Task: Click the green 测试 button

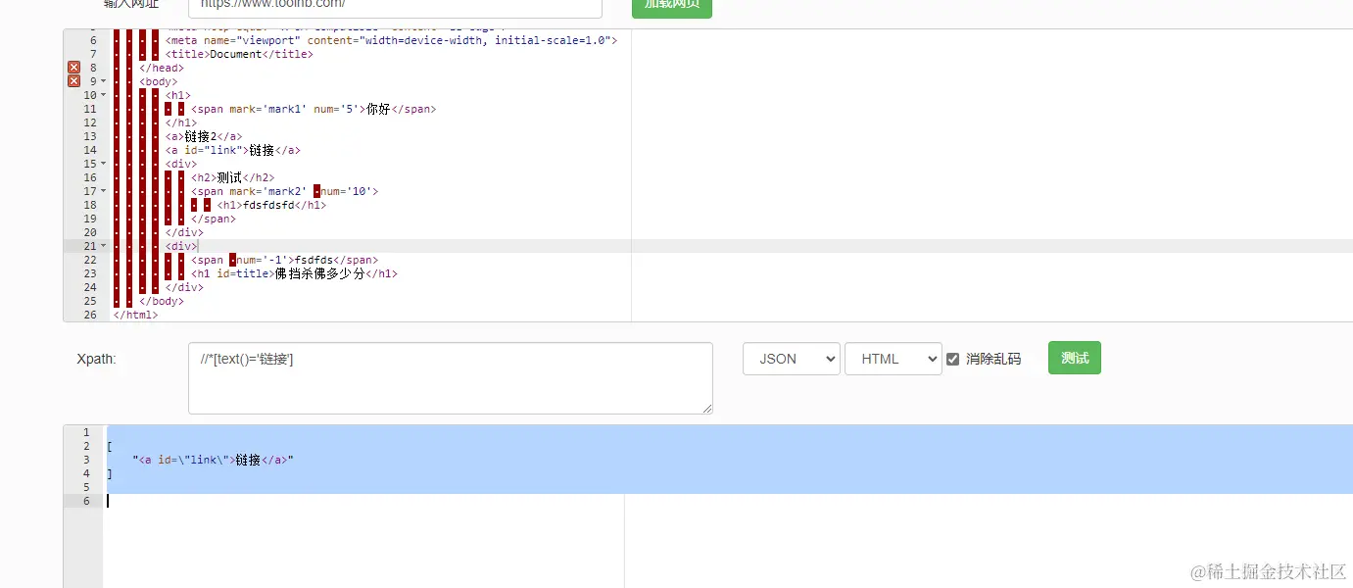Action: (1075, 358)
